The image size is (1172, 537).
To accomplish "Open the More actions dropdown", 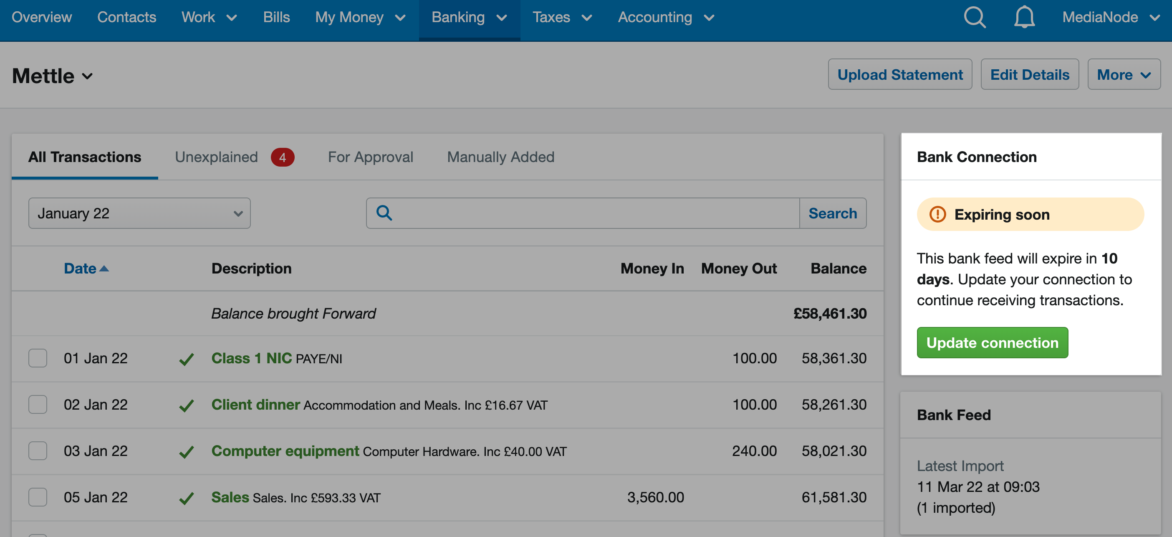I will click(1124, 74).
